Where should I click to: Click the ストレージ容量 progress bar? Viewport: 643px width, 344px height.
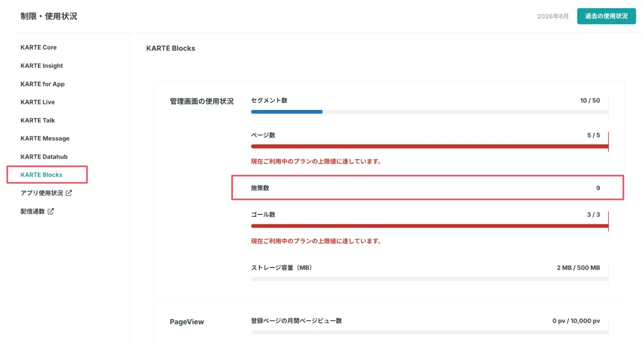(429, 279)
